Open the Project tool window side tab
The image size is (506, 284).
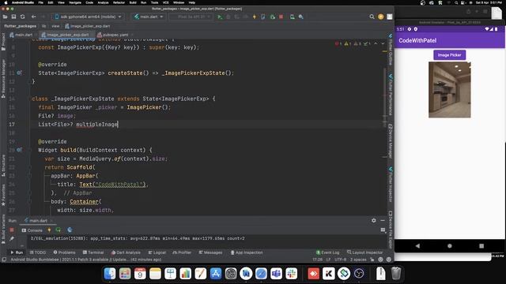click(x=3, y=42)
